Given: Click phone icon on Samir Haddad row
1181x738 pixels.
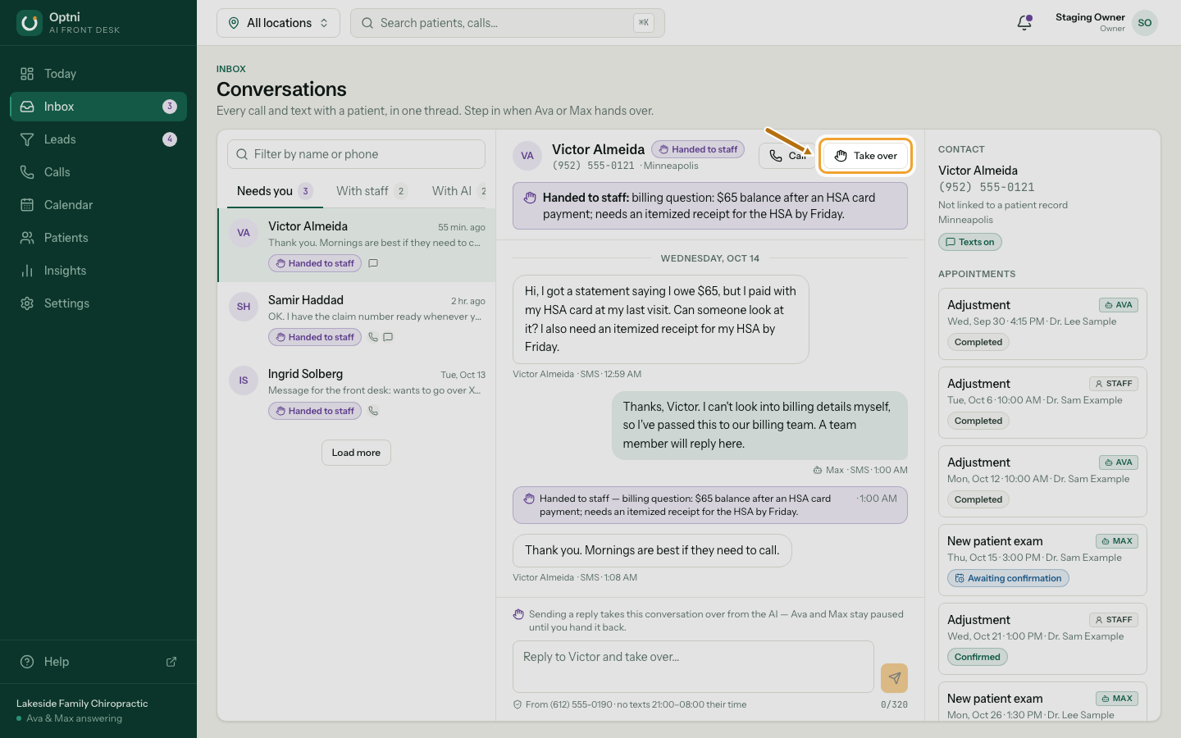Looking at the screenshot, I should tap(373, 337).
